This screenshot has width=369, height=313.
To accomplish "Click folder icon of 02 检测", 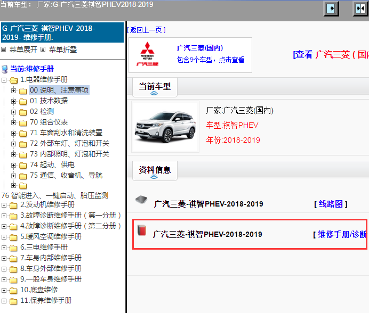I will [23, 112].
